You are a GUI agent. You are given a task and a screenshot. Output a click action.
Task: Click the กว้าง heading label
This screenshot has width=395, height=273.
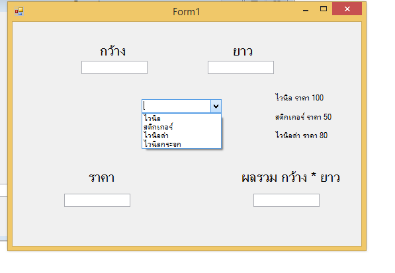pos(113,51)
